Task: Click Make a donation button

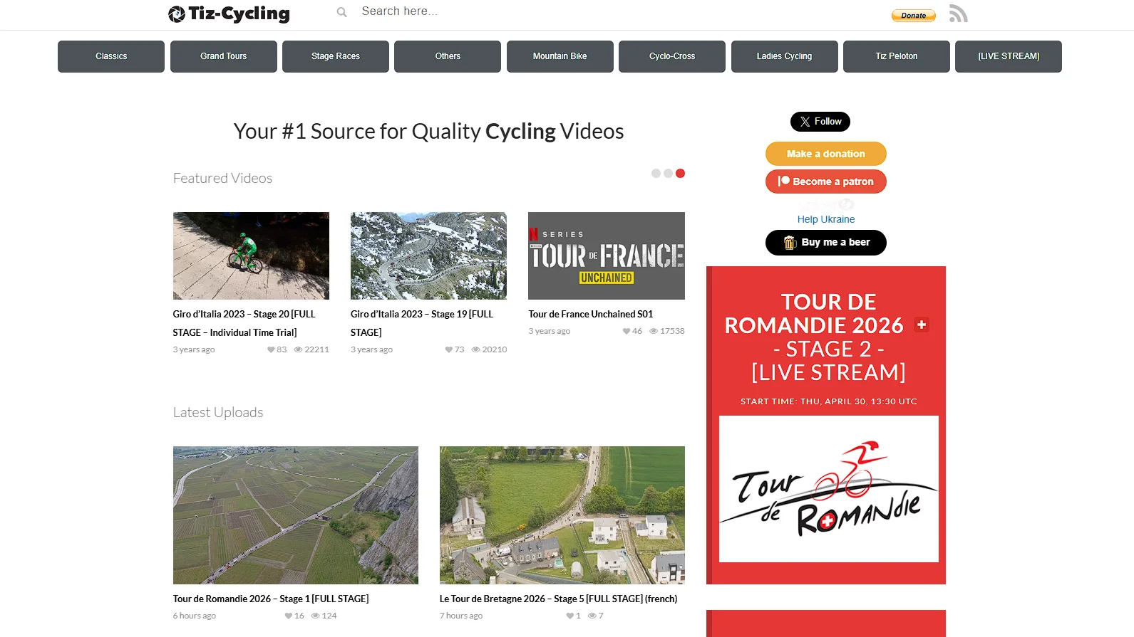Action: [x=826, y=154]
